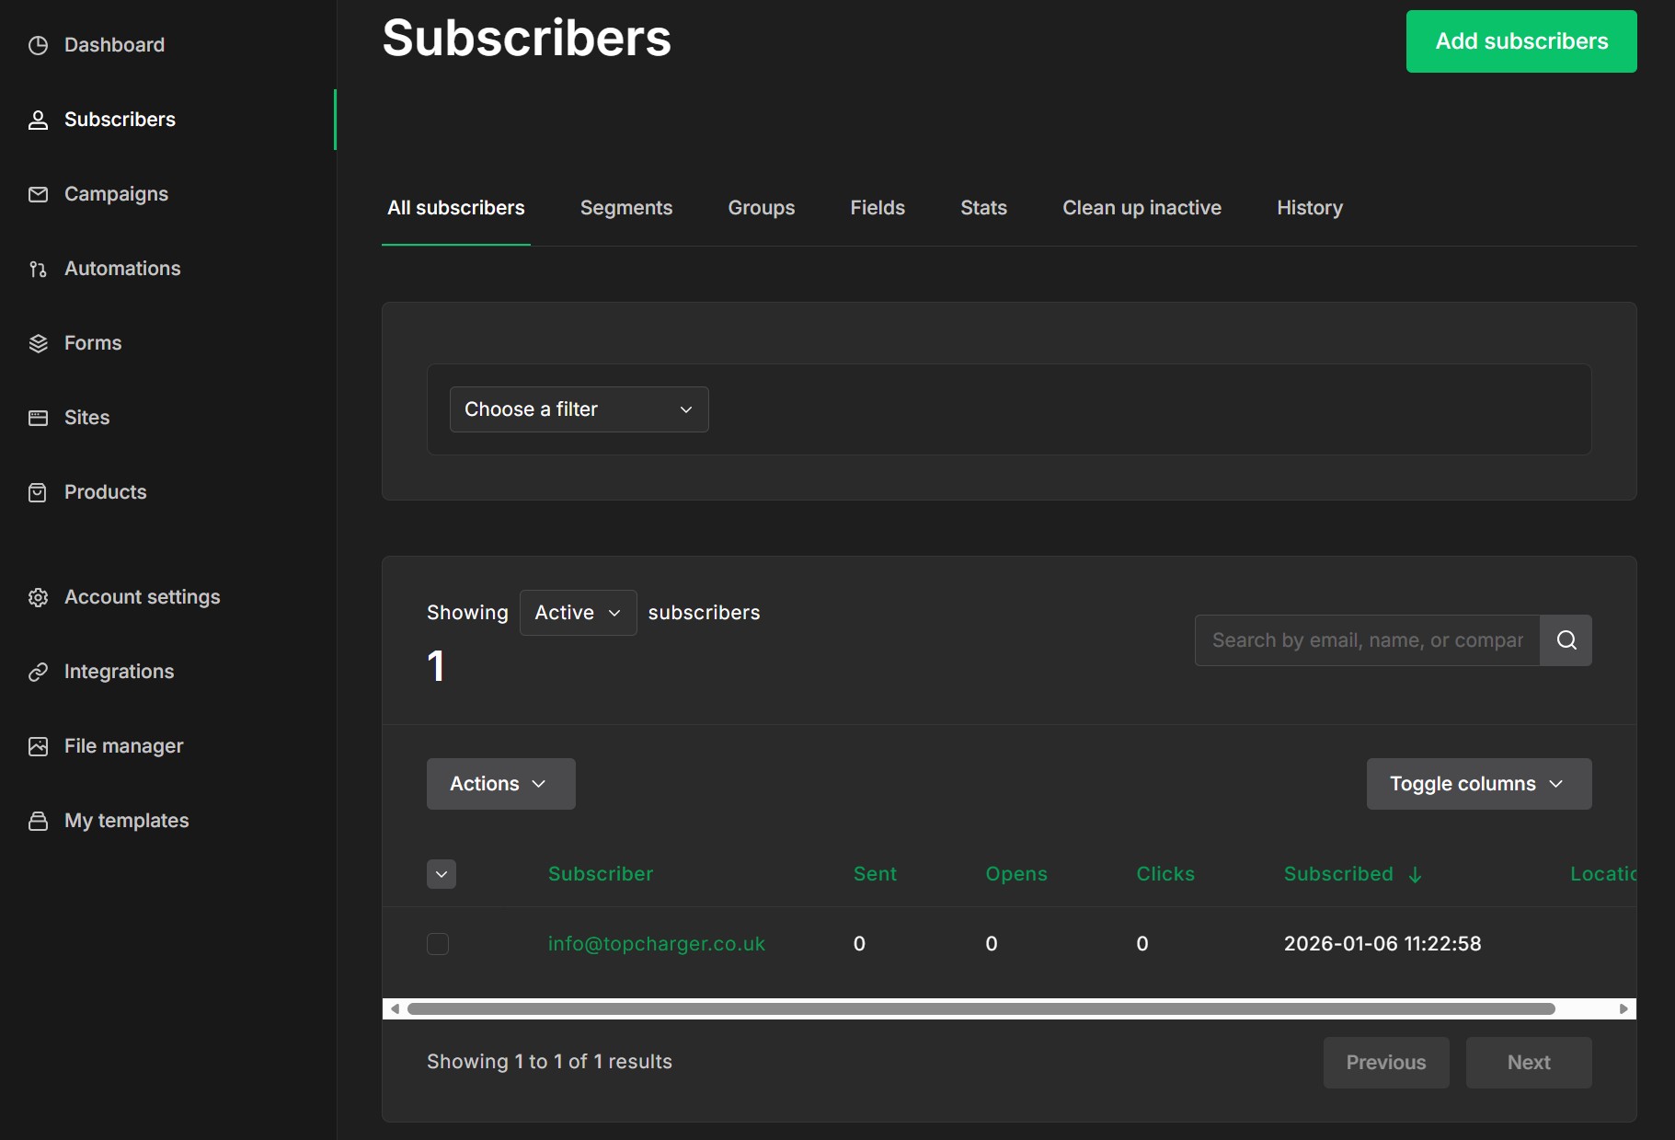Select the Products bag icon
The width and height of the screenshot is (1675, 1140).
(39, 492)
